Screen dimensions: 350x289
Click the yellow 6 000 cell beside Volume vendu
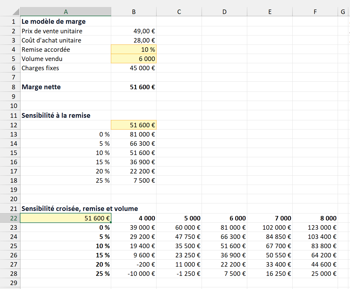click(x=134, y=59)
